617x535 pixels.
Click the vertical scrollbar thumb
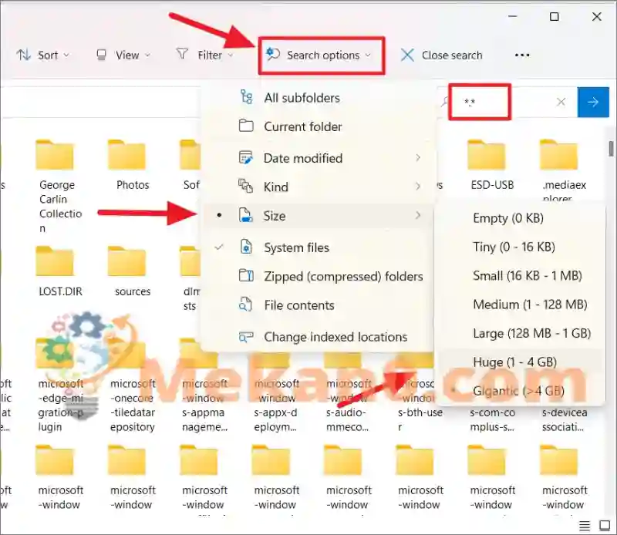(611, 149)
